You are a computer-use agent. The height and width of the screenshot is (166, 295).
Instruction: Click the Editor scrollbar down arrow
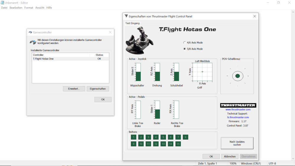coord(293,158)
